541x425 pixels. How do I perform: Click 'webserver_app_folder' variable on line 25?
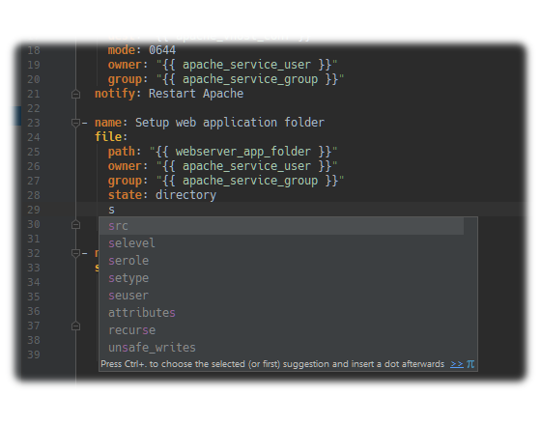pyautogui.click(x=242, y=152)
